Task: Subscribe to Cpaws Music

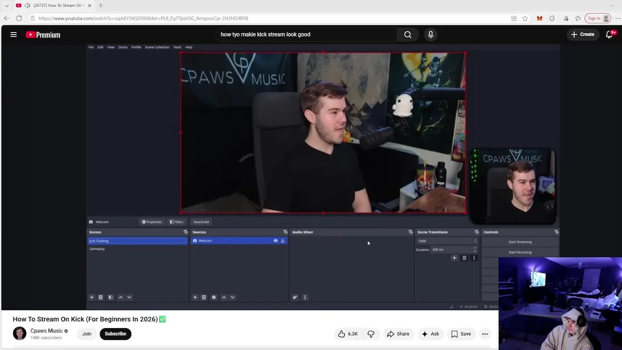Action: (x=116, y=334)
